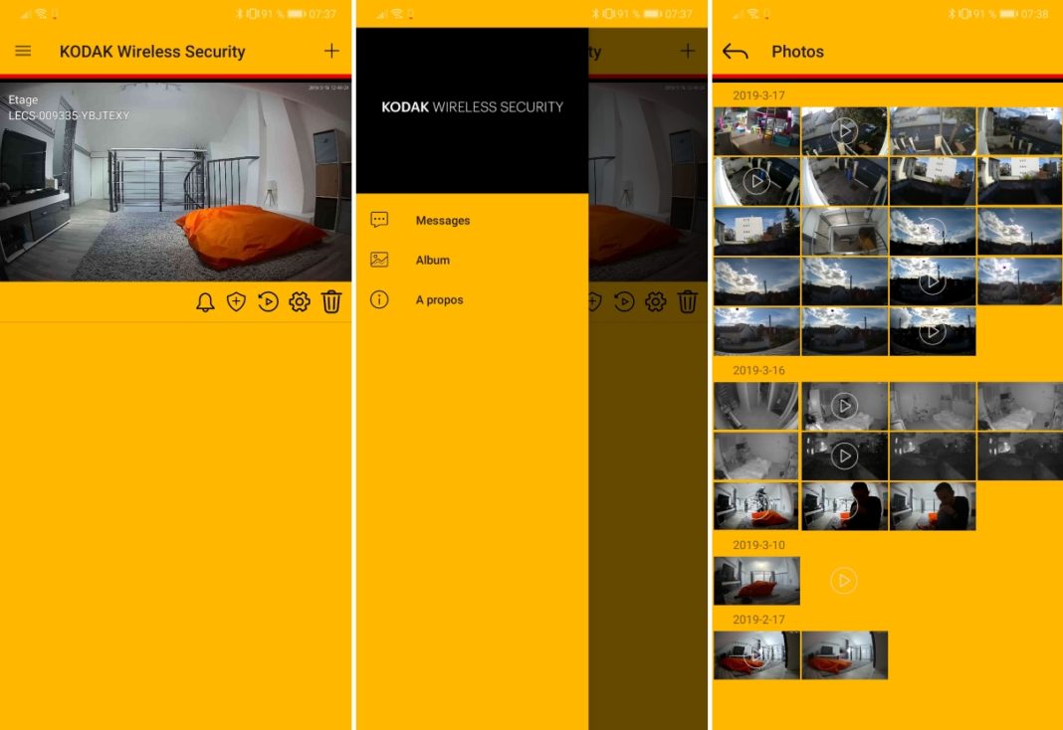Open the Etage camera live feed
Image resolution: width=1063 pixels, height=730 pixels.
(x=175, y=182)
